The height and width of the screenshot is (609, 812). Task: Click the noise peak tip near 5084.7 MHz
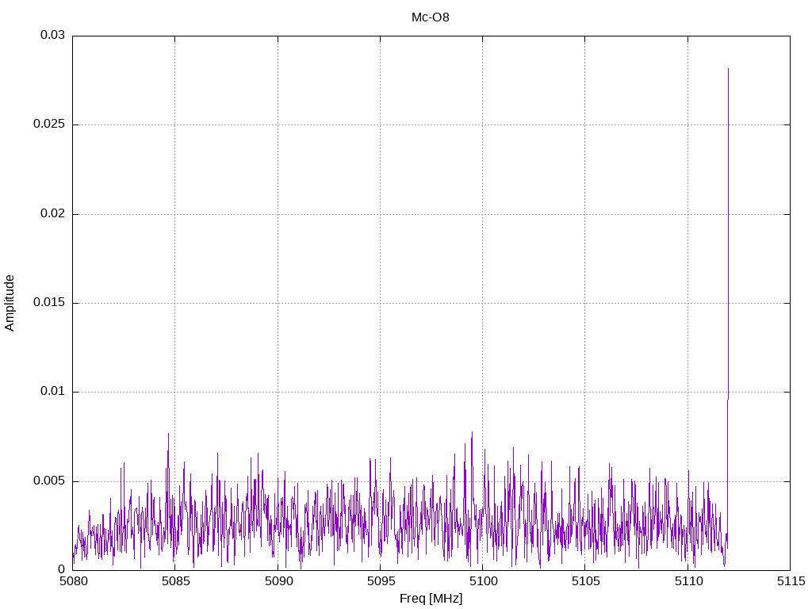click(168, 434)
